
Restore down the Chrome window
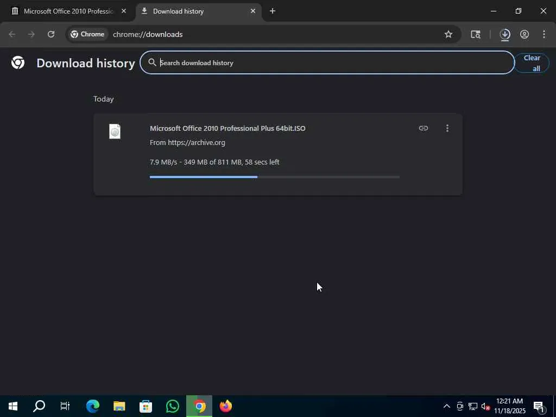pos(519,11)
